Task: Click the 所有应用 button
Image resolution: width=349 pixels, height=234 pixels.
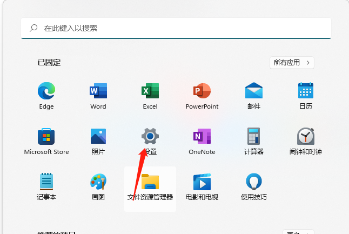Action: tap(292, 63)
